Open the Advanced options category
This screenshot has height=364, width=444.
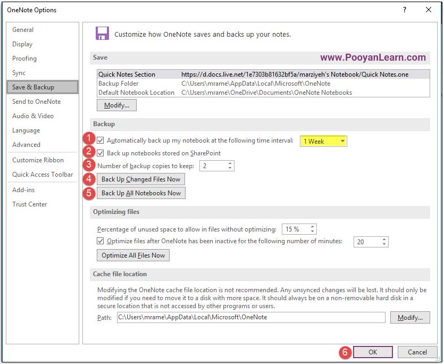[x=42, y=145]
